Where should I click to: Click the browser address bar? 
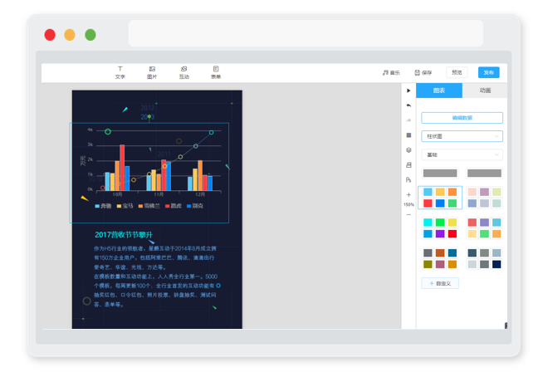[306, 33]
